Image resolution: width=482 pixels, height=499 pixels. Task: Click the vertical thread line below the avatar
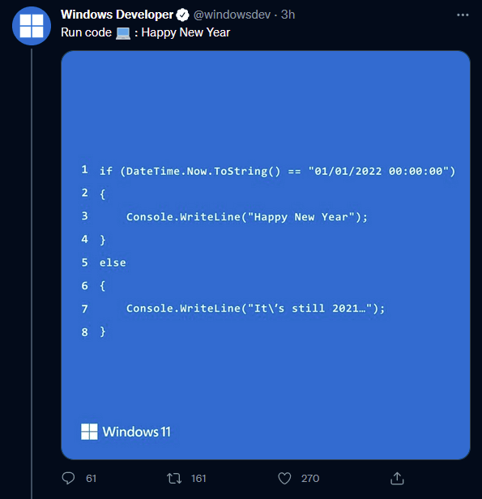pos(32,274)
